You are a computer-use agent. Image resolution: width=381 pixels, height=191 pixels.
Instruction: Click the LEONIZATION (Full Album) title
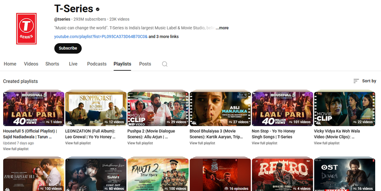point(90,134)
